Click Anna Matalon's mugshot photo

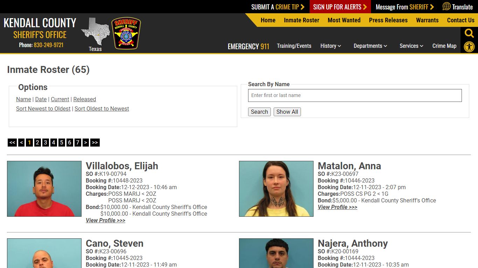(x=276, y=188)
